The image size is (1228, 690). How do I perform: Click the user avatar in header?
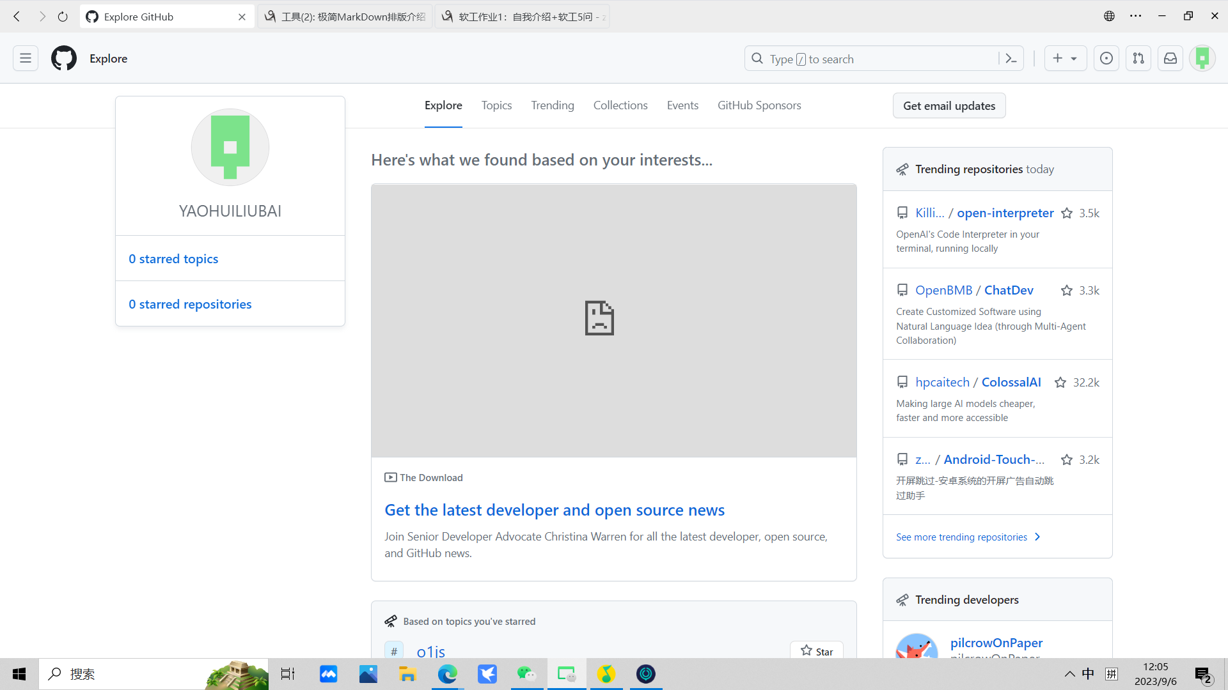[1202, 58]
